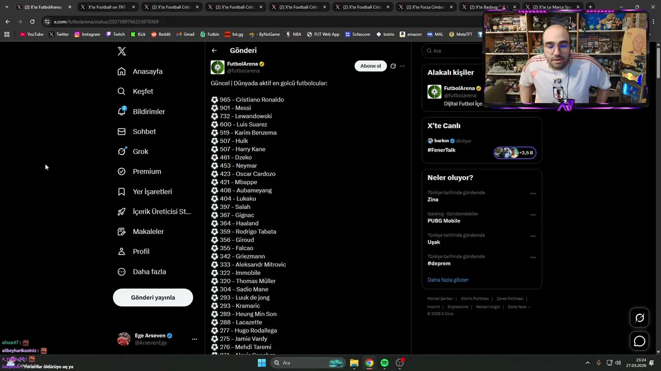The image size is (661, 371).
Task: Open Instagram bookmark
Action: coord(87,34)
